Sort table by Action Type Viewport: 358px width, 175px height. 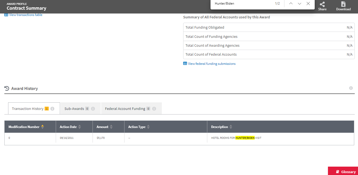[x=148, y=127]
